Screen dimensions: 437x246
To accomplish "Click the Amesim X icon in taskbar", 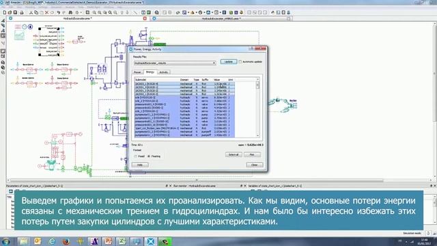I will pos(151,241).
